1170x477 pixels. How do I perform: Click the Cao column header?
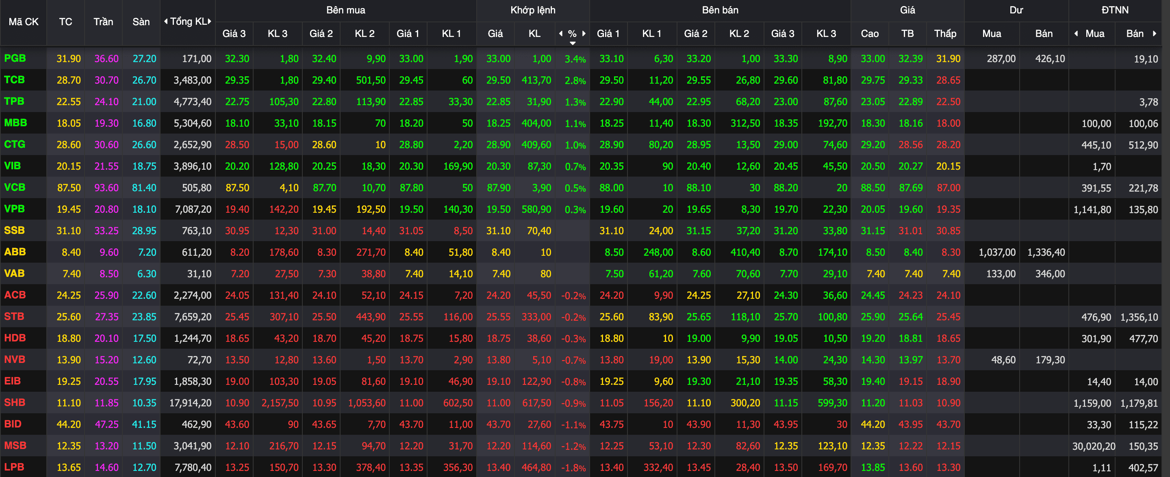click(x=869, y=33)
